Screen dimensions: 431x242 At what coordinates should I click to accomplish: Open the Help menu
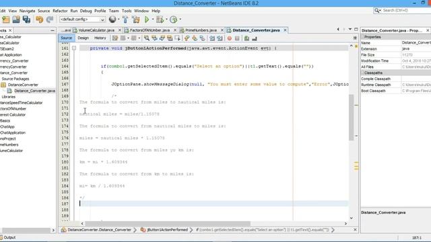click(156, 11)
